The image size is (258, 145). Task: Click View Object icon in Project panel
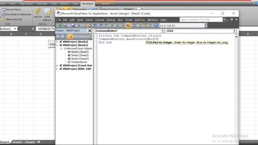(x=64, y=37)
